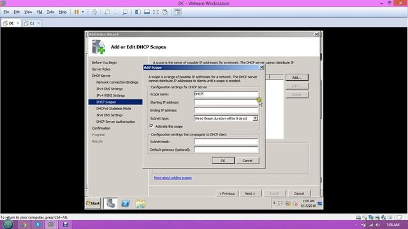408x229 pixels.
Task: Select the DHCP Server Authorization step
Action: click(x=115, y=121)
